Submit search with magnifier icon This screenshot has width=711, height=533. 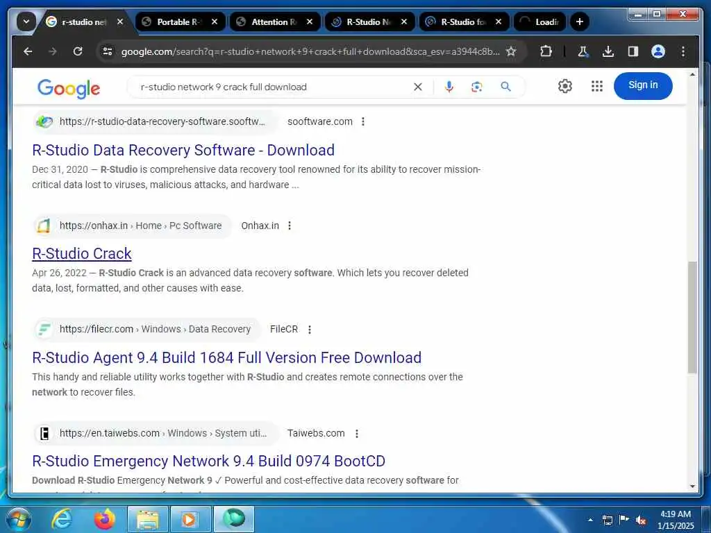505,87
